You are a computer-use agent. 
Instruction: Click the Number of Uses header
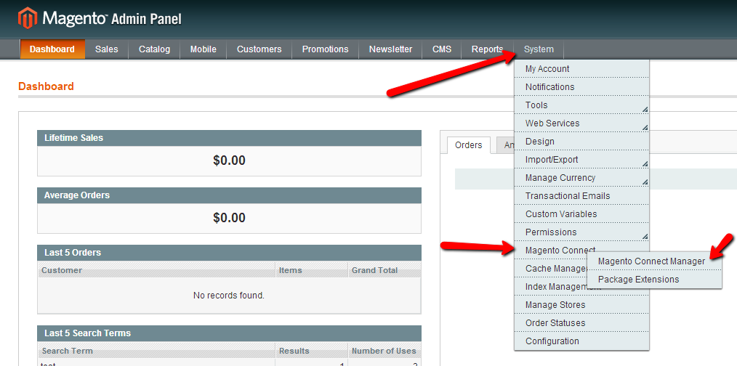pyautogui.click(x=384, y=351)
